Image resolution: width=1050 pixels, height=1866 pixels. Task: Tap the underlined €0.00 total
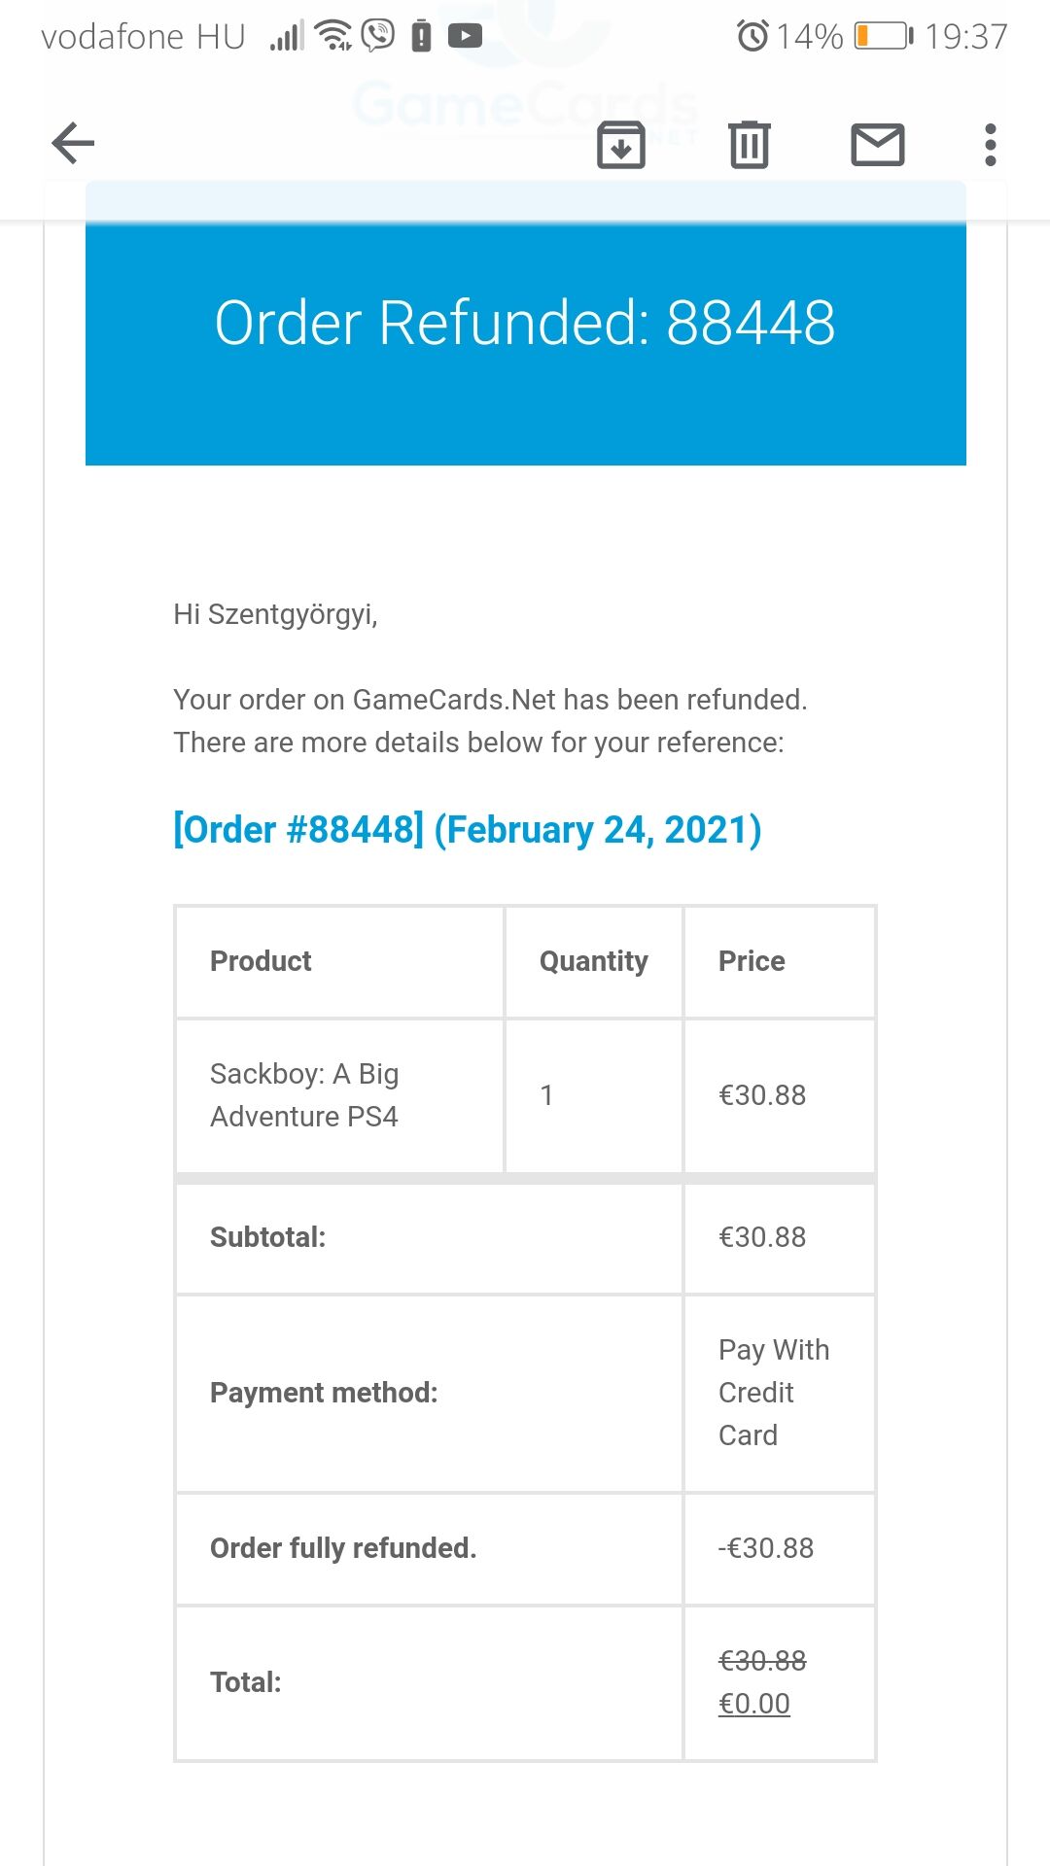(x=754, y=1704)
